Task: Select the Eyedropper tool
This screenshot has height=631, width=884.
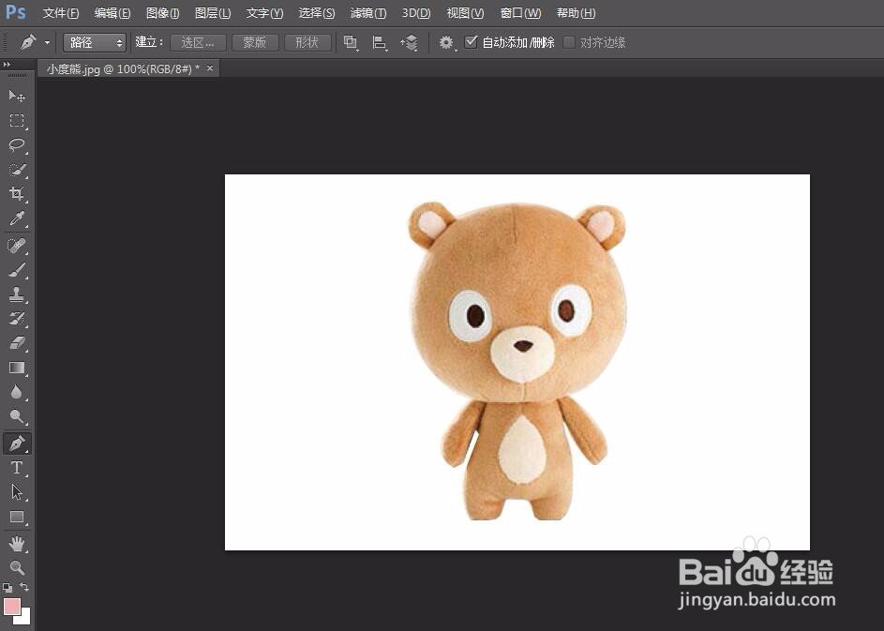Action: coord(17,218)
